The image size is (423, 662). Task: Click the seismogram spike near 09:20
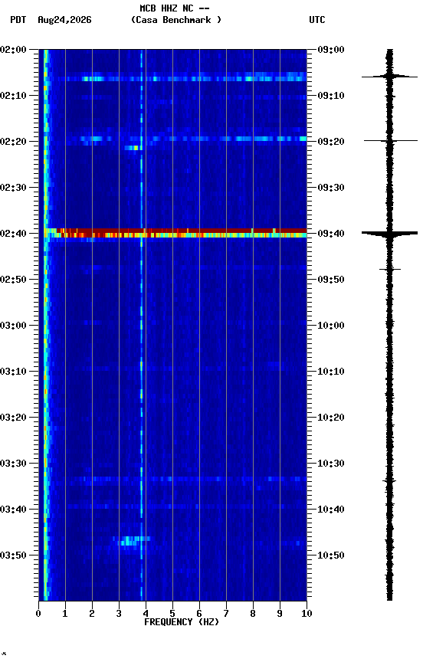tap(391, 140)
